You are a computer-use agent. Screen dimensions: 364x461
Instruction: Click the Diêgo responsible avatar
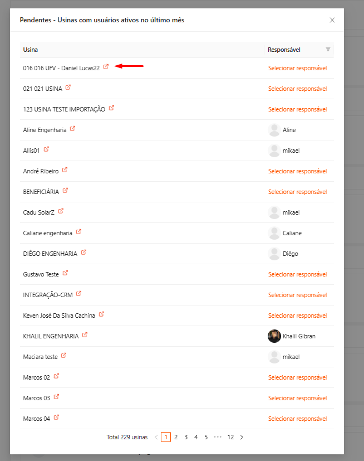click(274, 254)
